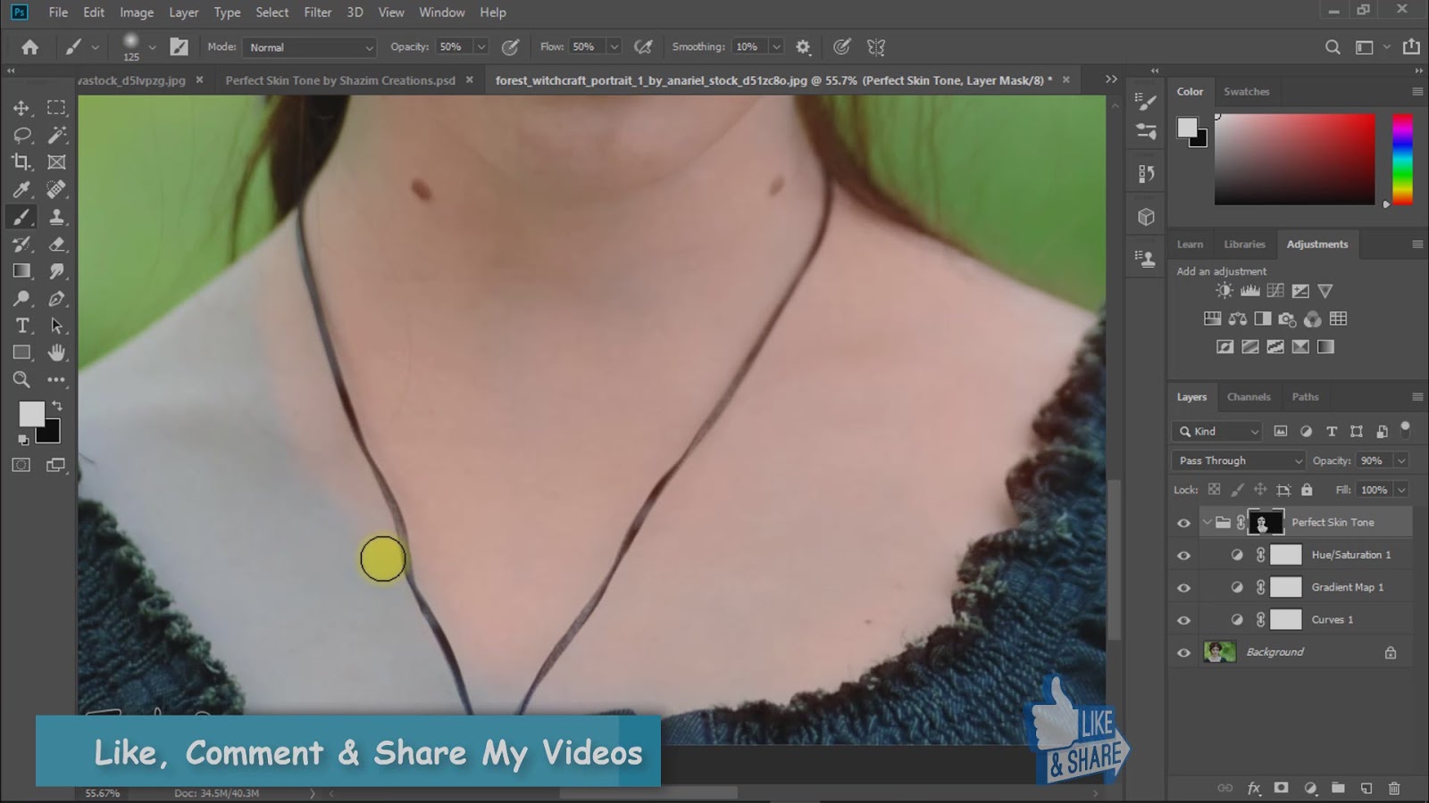Select the Horizontal Type tool
Screen dimensions: 1429x803
click(x=21, y=326)
